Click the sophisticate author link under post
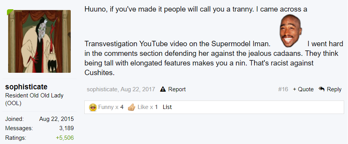The image size is (348, 144). [x=102, y=89]
